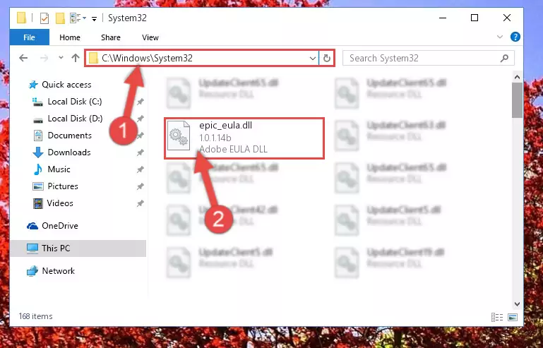
Task: Maximize the System32 window
Action: (475, 18)
